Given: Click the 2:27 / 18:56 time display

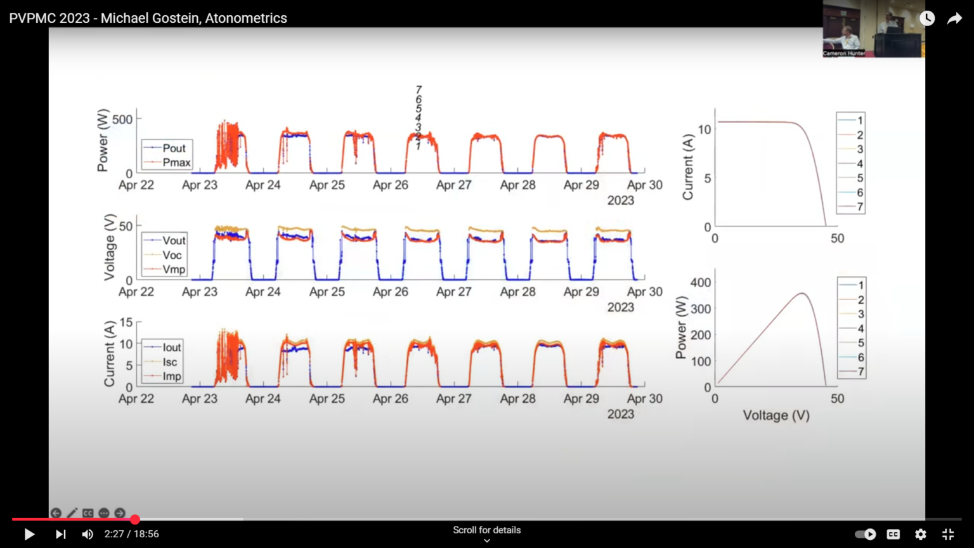Looking at the screenshot, I should tap(132, 534).
